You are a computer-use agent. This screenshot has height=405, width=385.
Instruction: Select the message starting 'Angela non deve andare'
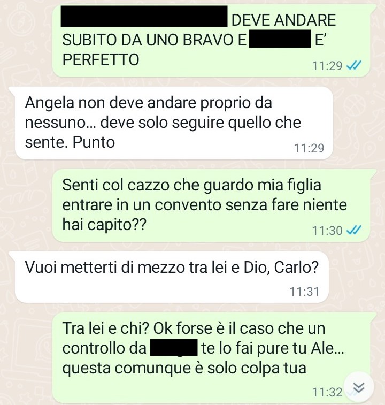click(x=174, y=123)
